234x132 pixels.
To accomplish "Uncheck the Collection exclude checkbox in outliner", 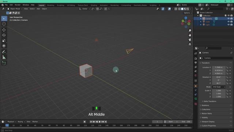I will coord(226,15).
